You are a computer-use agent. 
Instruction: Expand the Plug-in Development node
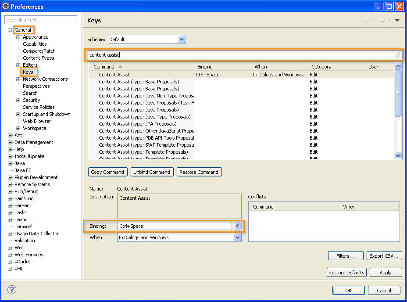11,177
